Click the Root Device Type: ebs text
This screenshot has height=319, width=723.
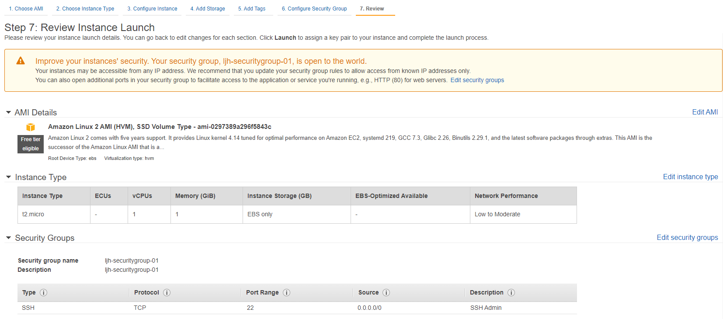tap(72, 158)
